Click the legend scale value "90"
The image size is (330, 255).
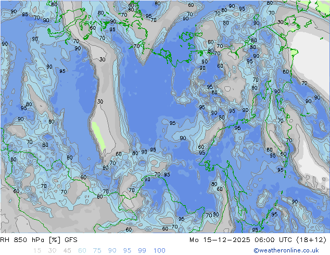click(x=112, y=251)
